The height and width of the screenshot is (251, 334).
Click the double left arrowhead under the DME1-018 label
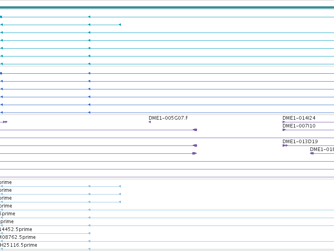312,153
